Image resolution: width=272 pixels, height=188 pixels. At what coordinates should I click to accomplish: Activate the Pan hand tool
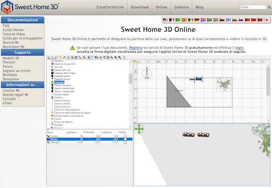[93, 57]
